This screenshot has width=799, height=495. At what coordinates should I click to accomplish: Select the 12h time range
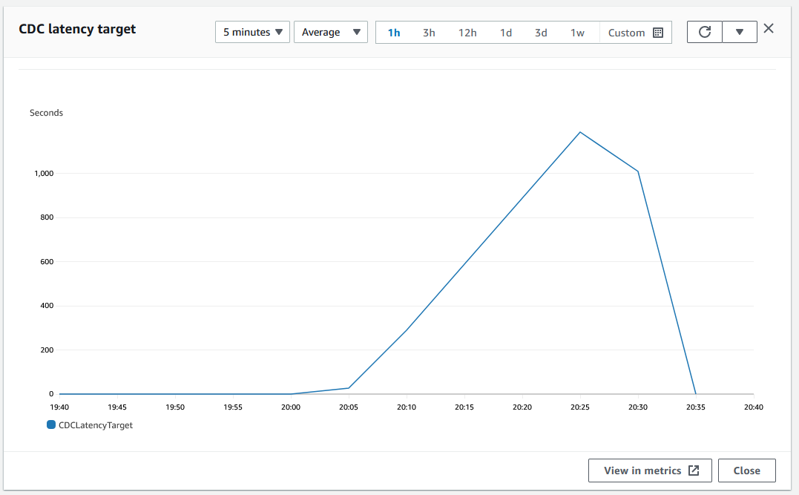[467, 33]
